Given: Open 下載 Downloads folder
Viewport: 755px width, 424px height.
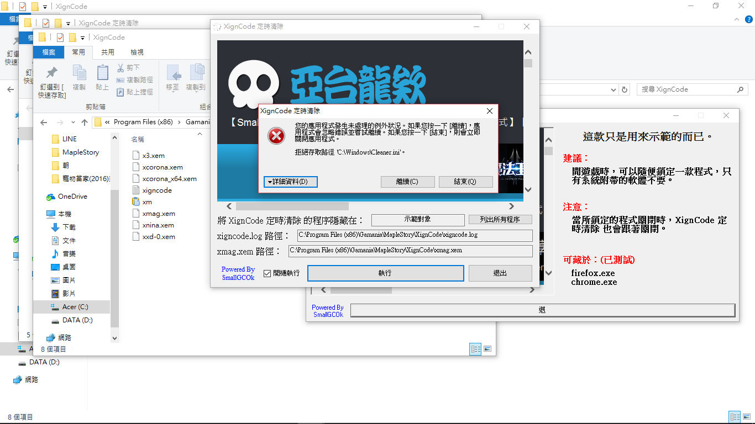Looking at the screenshot, I should 69,227.
